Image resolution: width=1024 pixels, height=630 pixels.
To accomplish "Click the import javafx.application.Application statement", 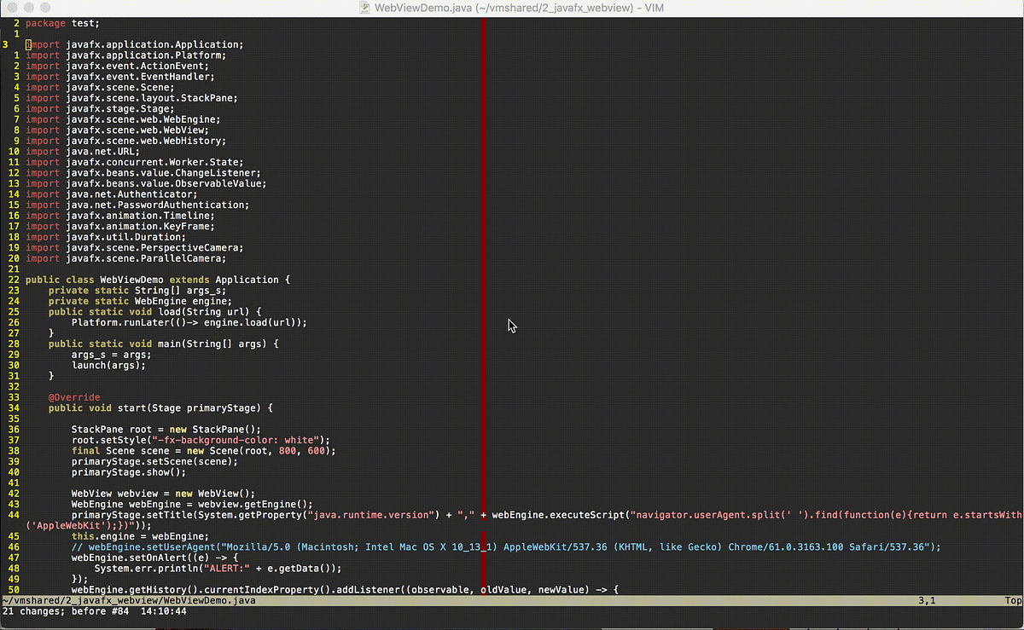I will [132, 44].
